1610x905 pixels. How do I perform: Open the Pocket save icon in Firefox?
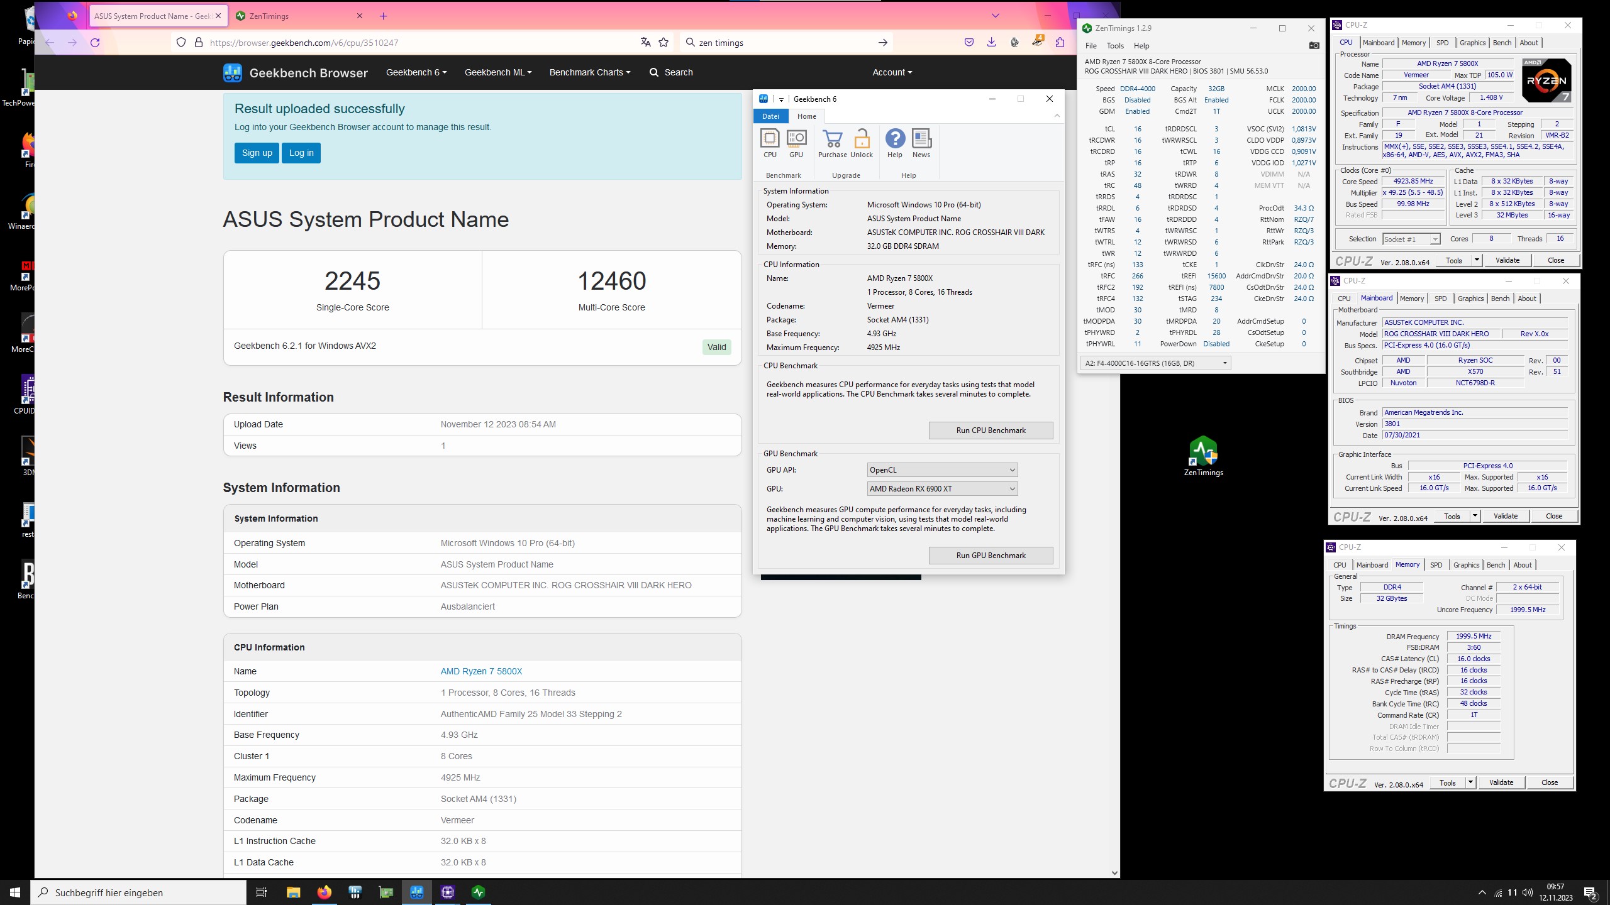969,43
